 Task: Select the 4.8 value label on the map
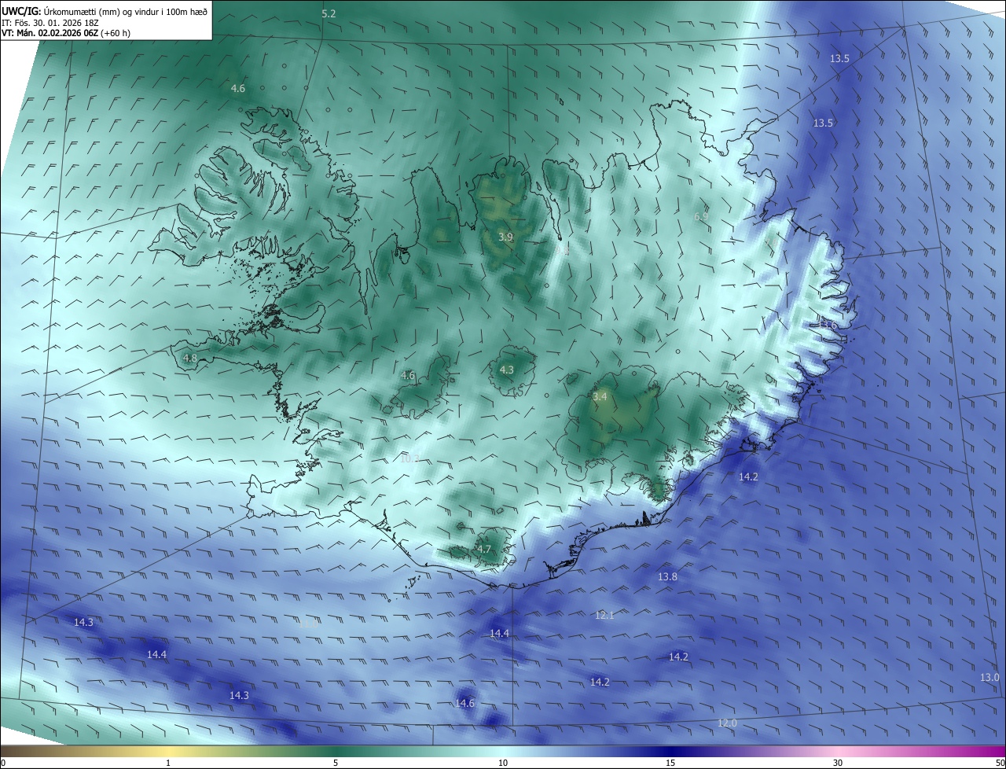(x=189, y=358)
